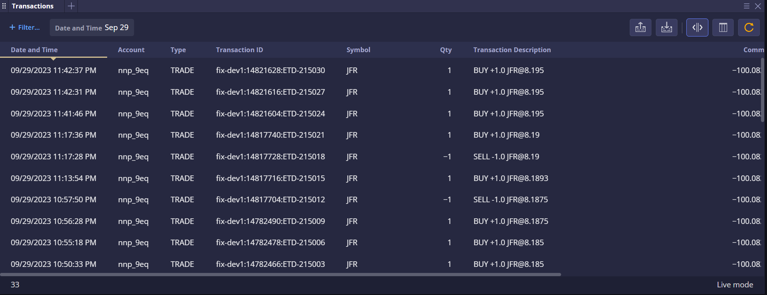Open the Date and Time Sep 29 filter
The width and height of the screenshot is (767, 295).
tap(92, 28)
